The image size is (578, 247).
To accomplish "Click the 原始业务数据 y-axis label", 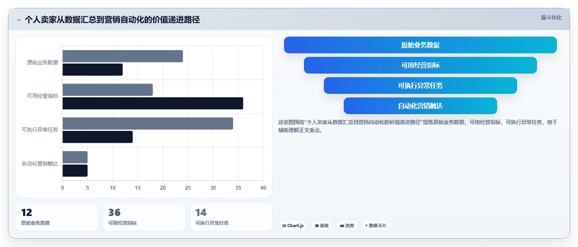I will [x=43, y=62].
